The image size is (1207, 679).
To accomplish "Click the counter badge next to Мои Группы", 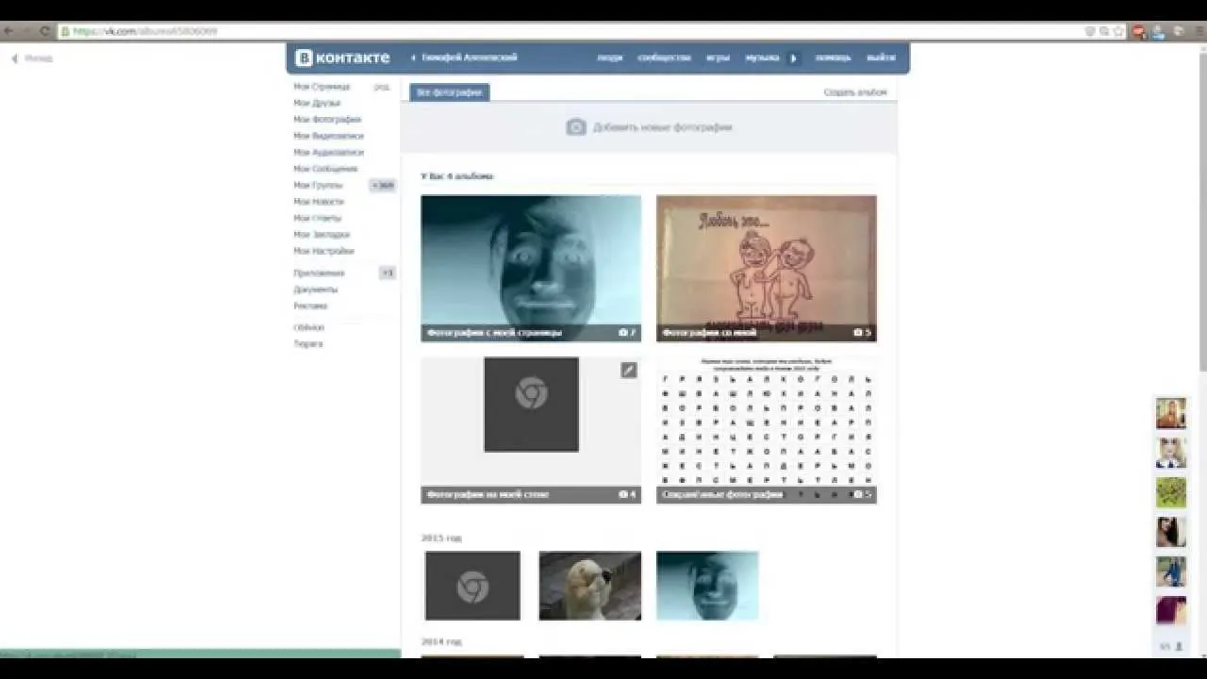I will [383, 185].
